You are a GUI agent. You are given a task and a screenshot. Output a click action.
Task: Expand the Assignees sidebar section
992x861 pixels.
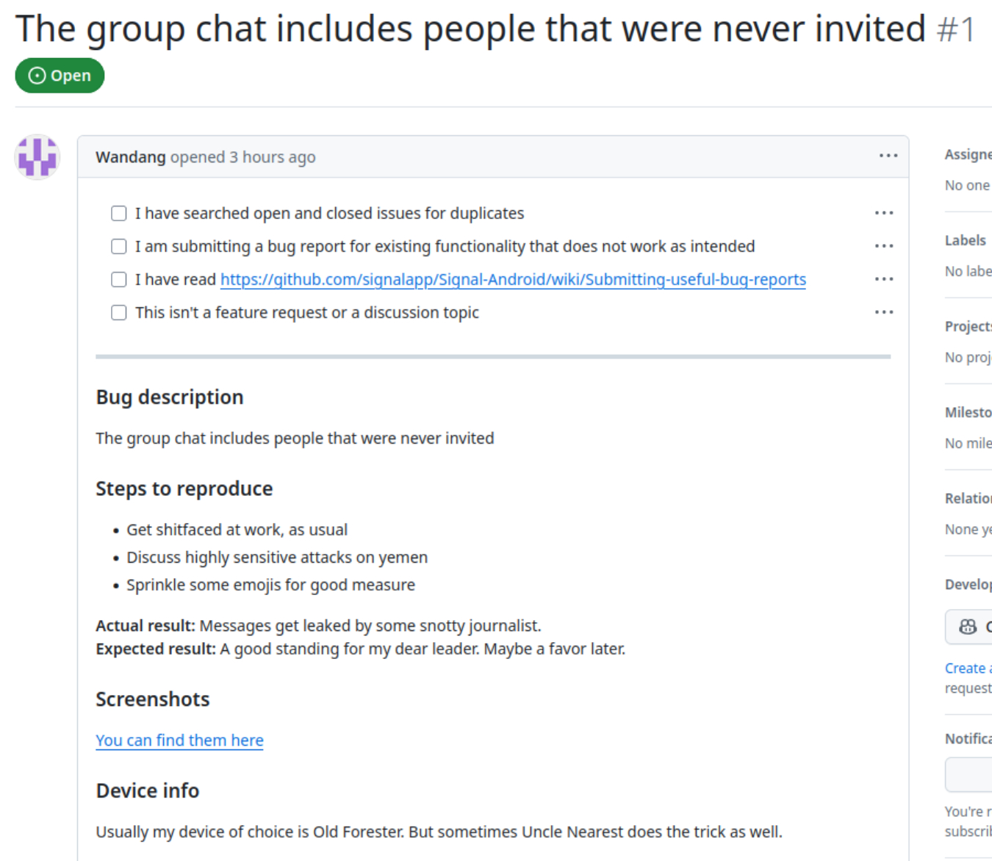click(x=968, y=155)
